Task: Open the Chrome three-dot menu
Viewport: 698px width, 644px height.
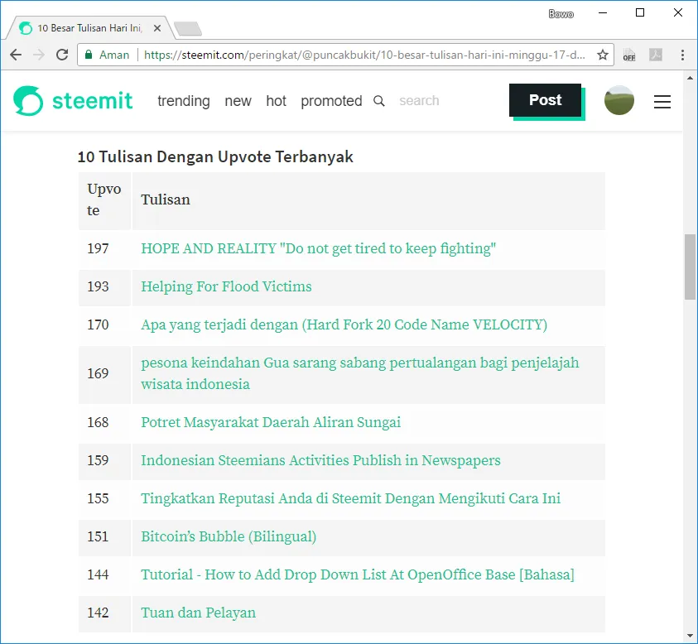Action: 682,55
